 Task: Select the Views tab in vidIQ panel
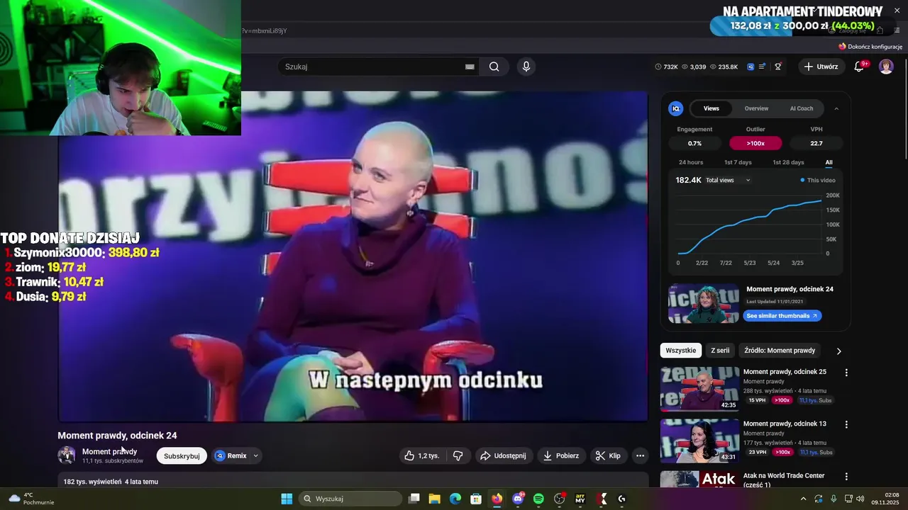(x=712, y=108)
